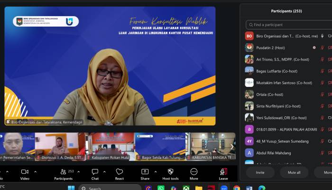Select participant name Sinta Nurfitriyani (Co-host)
The image size is (332, 190).
[x=278, y=106]
